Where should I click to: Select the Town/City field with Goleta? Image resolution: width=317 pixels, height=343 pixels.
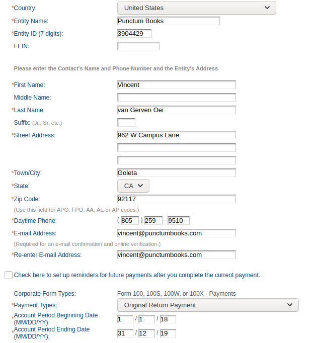click(x=176, y=173)
